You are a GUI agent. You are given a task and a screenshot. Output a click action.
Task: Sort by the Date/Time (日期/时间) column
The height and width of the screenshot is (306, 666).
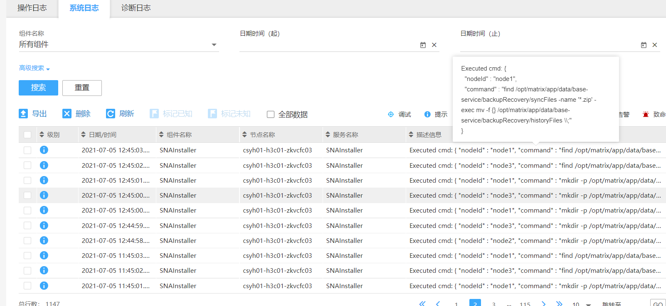[x=84, y=135]
